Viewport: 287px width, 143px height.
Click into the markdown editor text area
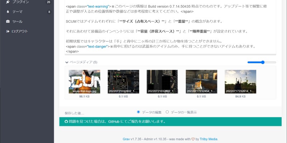pyautogui.click(x=170, y=28)
